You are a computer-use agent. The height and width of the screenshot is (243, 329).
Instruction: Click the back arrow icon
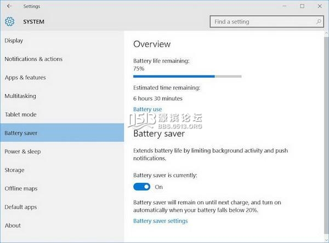click(x=9, y=7)
